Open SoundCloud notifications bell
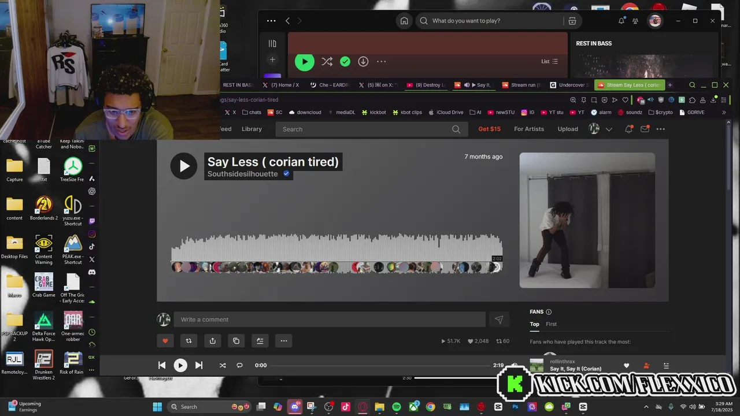 pyautogui.click(x=628, y=129)
